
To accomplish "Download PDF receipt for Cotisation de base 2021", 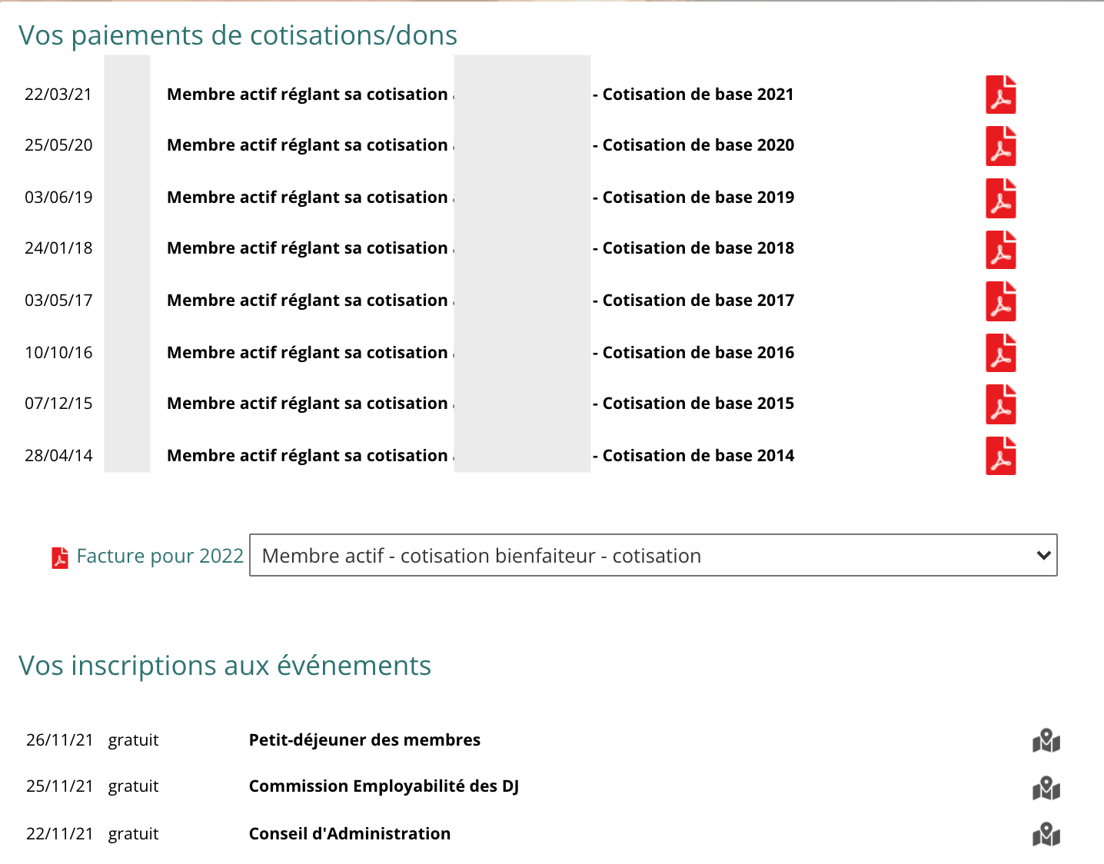I will (x=1000, y=95).
